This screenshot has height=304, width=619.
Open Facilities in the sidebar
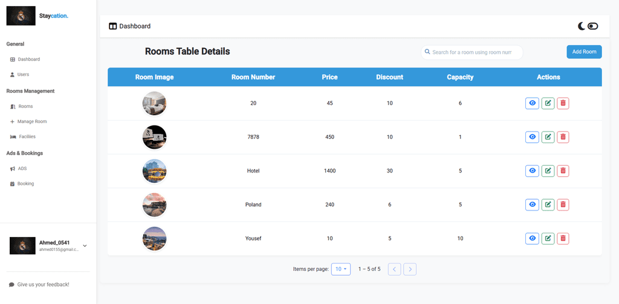27,137
